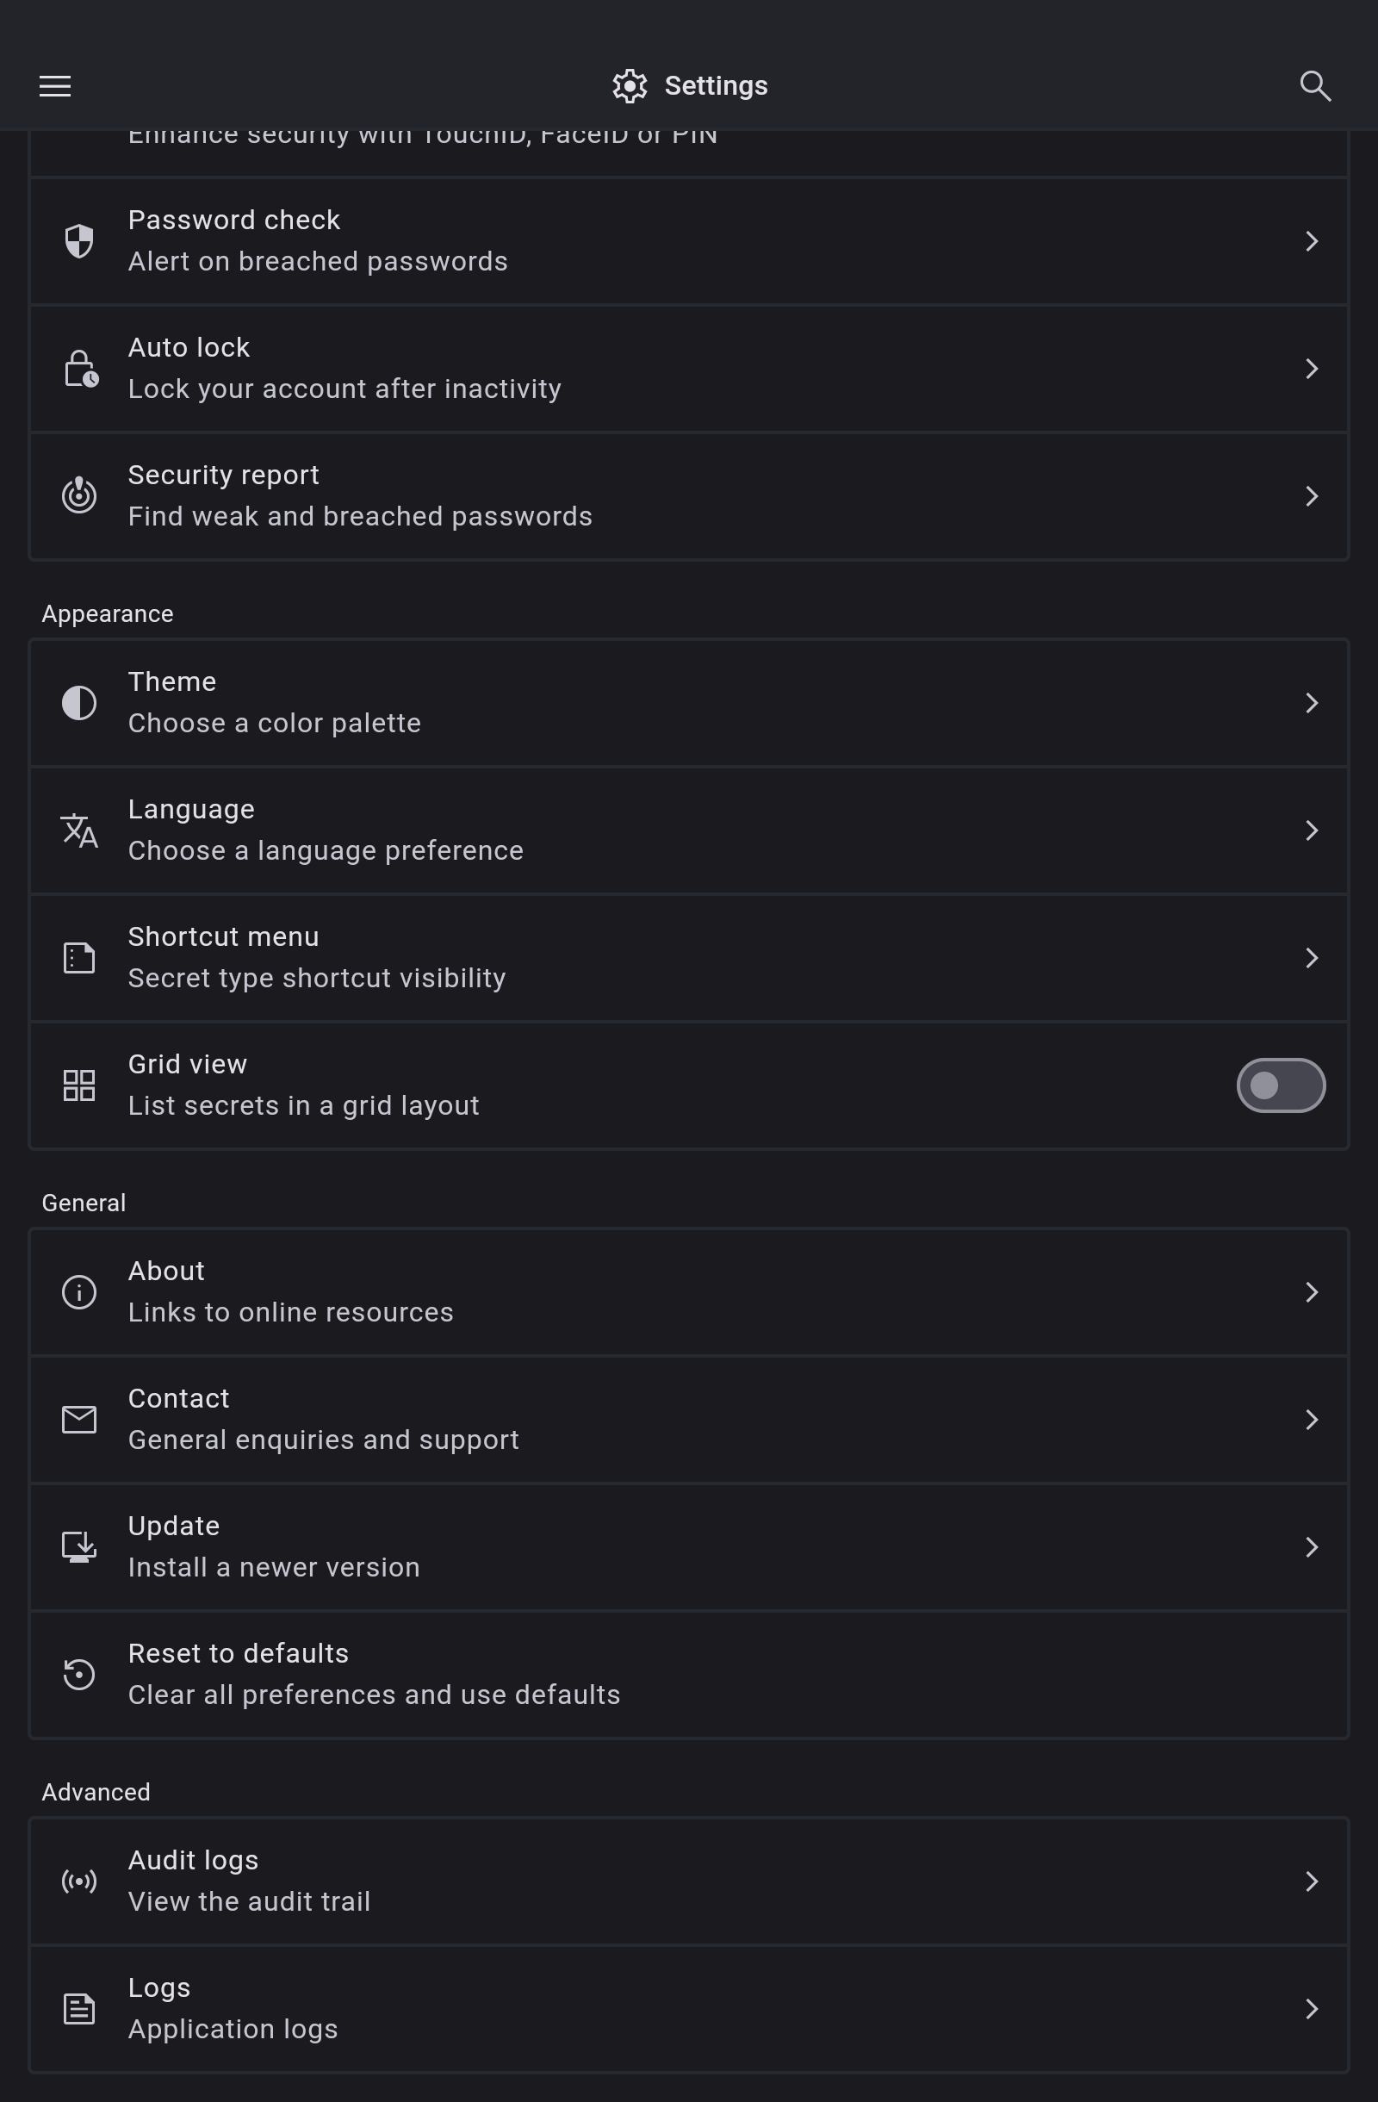Click the search magnifier icon
Image resolution: width=1378 pixels, height=2102 pixels.
[x=1314, y=85]
